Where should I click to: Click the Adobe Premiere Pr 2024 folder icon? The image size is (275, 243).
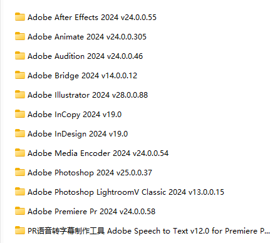20,211
